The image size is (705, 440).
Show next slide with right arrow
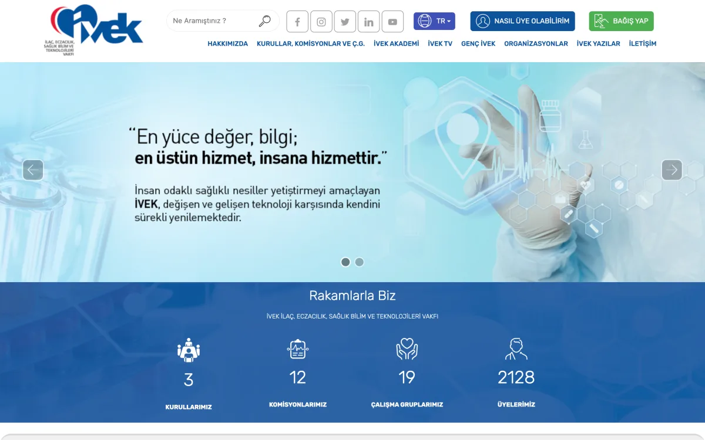(672, 170)
